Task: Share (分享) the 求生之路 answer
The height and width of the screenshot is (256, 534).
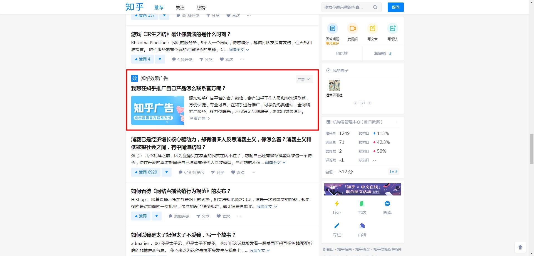Action: (206, 59)
